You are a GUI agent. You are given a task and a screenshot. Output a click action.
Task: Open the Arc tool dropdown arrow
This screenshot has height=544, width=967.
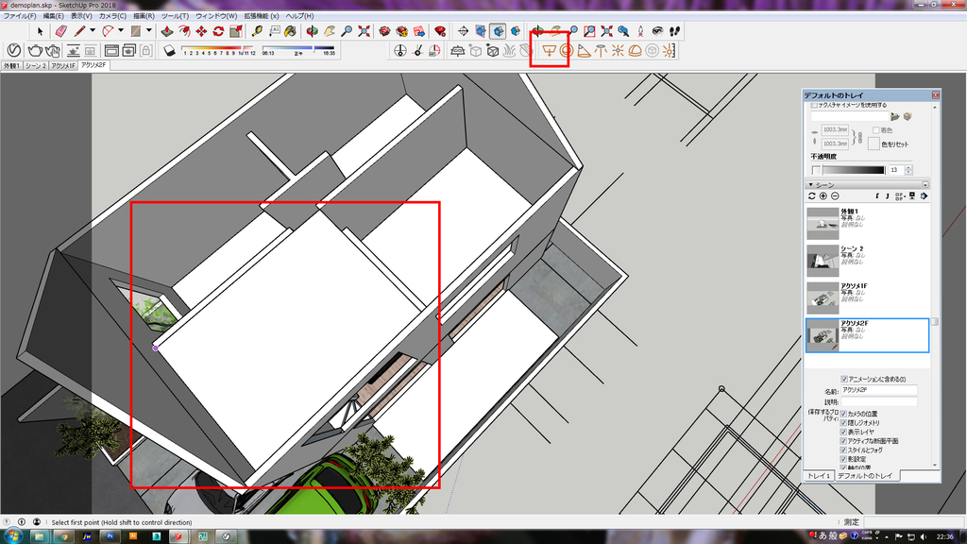[121, 31]
